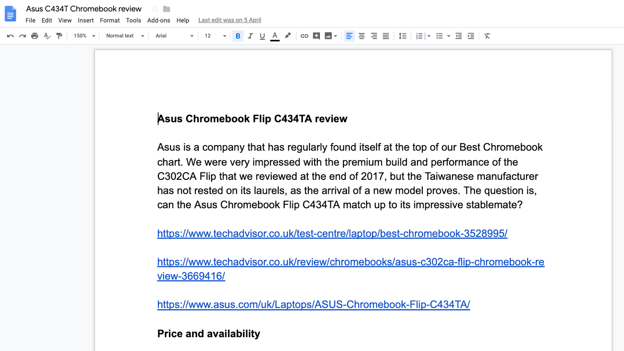The height and width of the screenshot is (351, 624).
Task: Open the line spacing options
Action: (x=402, y=36)
